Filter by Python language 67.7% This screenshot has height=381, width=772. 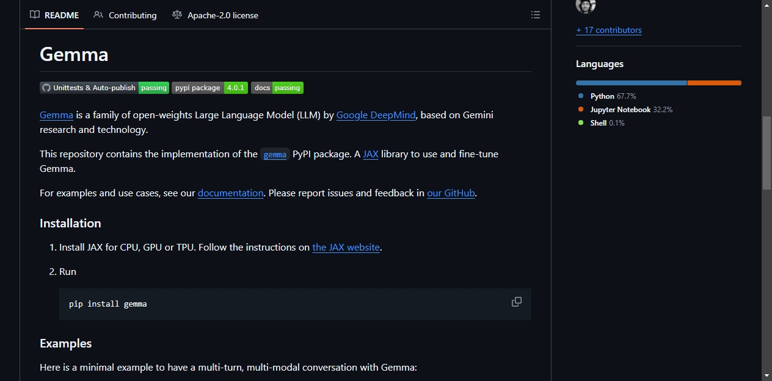[x=607, y=96]
